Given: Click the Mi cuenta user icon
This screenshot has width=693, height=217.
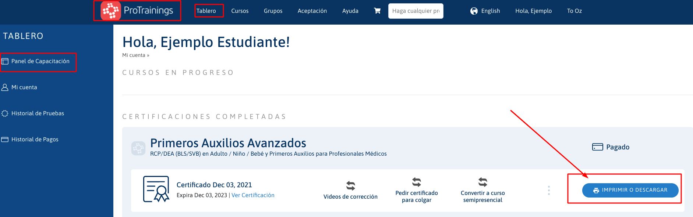Looking at the screenshot, I should click(x=5, y=87).
